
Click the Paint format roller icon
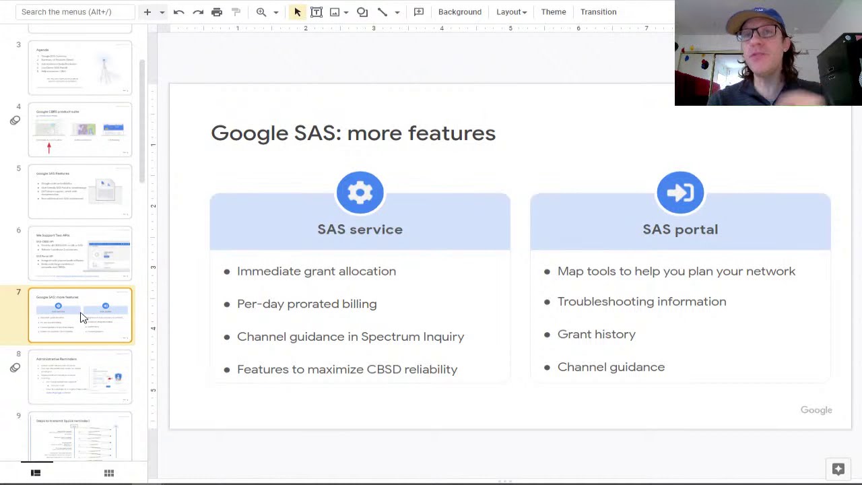(236, 12)
